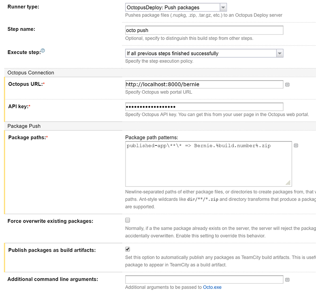
Task: Open parameter picker next to Octopus URL
Action: 288,85
